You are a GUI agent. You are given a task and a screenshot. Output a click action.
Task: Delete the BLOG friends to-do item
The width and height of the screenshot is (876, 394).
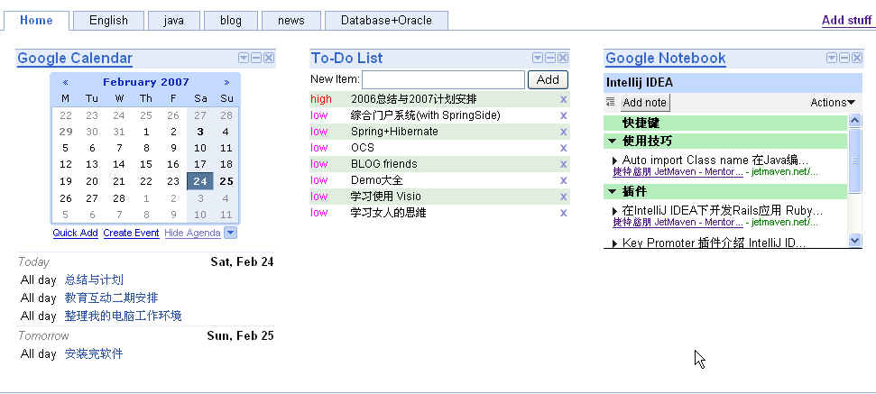click(563, 164)
